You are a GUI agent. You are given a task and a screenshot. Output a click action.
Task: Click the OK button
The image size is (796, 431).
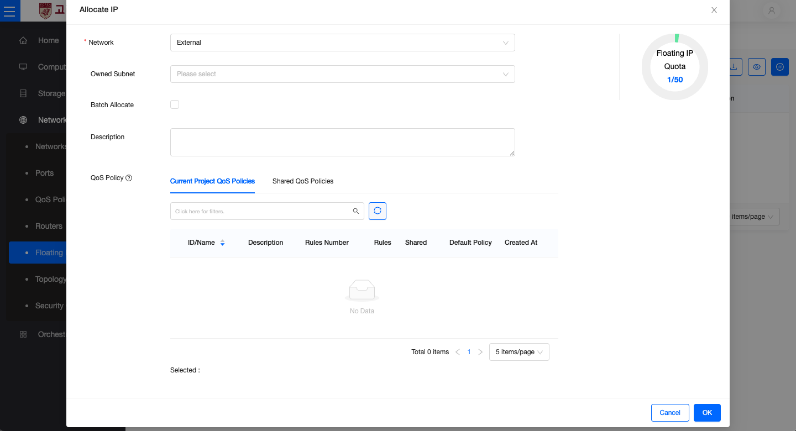coord(707,413)
